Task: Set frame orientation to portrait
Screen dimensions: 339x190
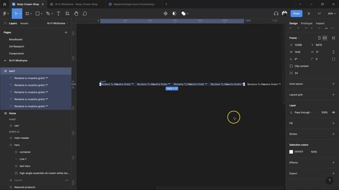Action: pos(319,38)
